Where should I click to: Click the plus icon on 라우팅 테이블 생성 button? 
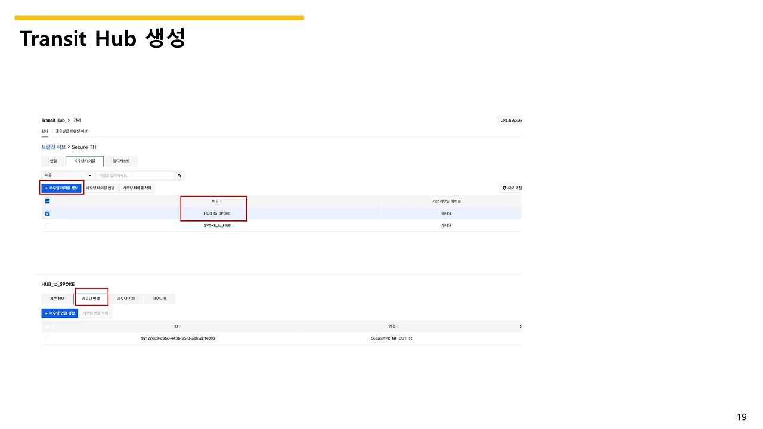point(45,187)
